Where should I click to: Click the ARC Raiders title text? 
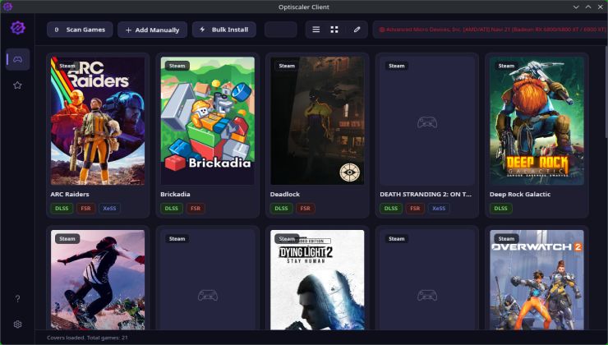tap(70, 194)
